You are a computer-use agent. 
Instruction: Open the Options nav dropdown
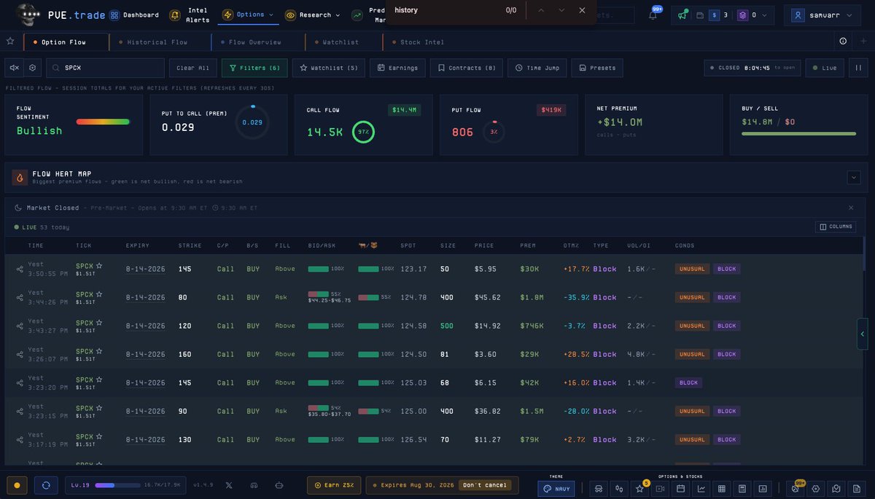pyautogui.click(x=249, y=15)
